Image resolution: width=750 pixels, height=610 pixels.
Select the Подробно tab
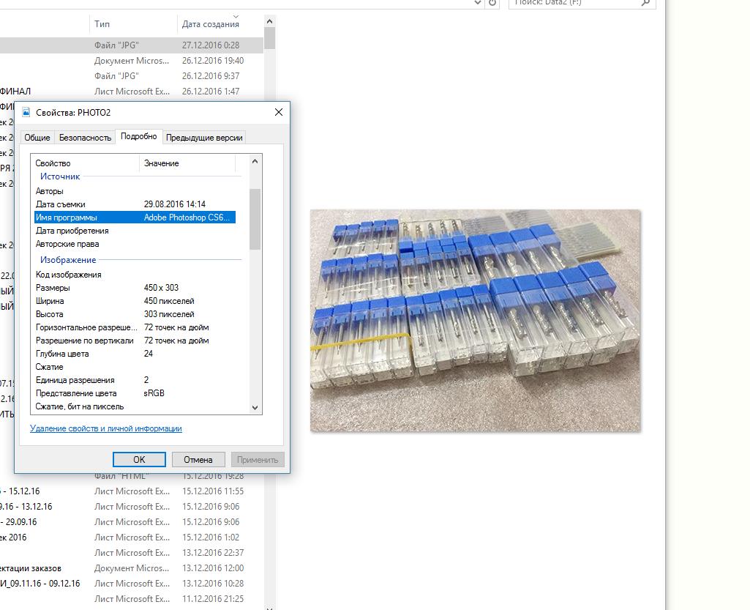[139, 136]
